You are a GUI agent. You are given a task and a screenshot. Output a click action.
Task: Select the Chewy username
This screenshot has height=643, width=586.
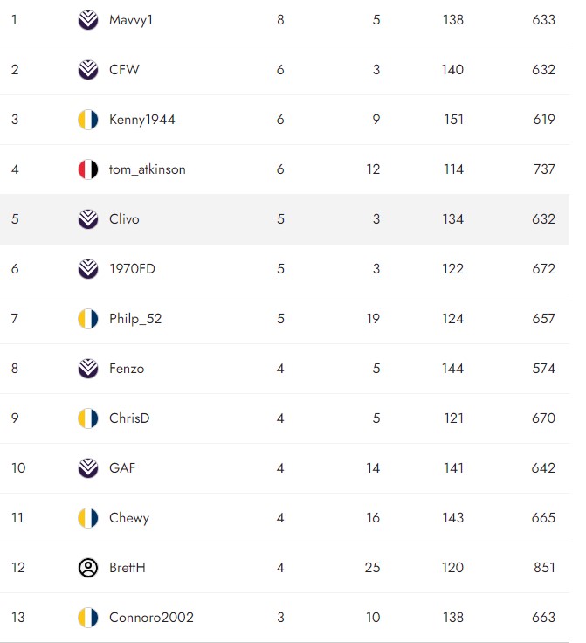(129, 517)
